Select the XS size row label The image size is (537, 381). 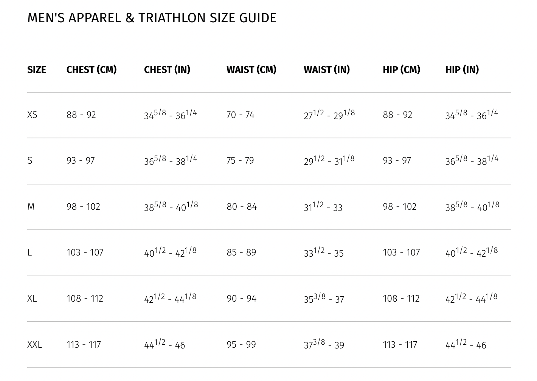[32, 115]
